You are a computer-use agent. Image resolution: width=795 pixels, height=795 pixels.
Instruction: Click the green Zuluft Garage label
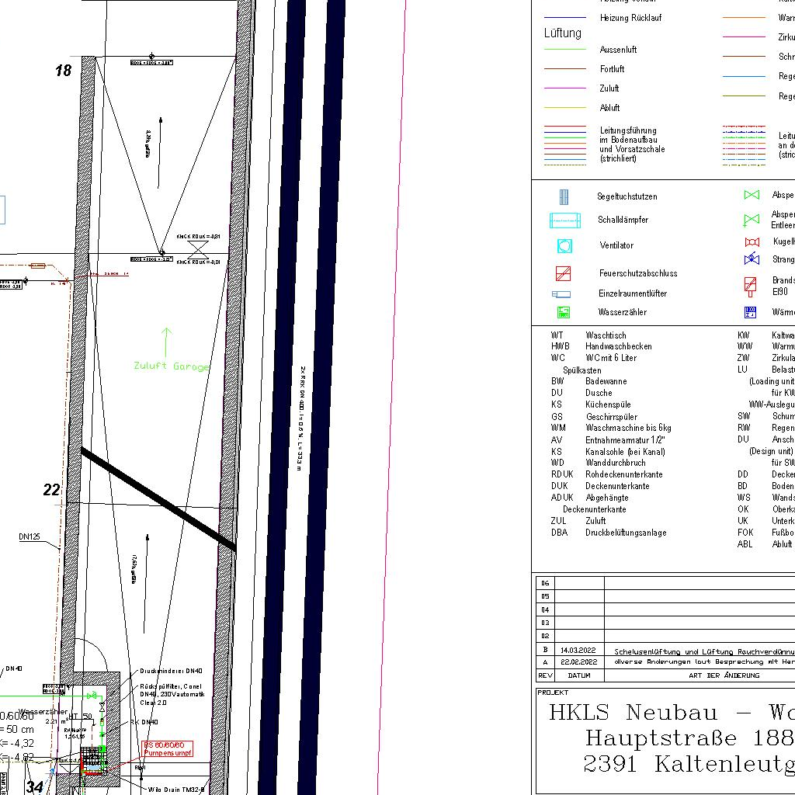(171, 366)
